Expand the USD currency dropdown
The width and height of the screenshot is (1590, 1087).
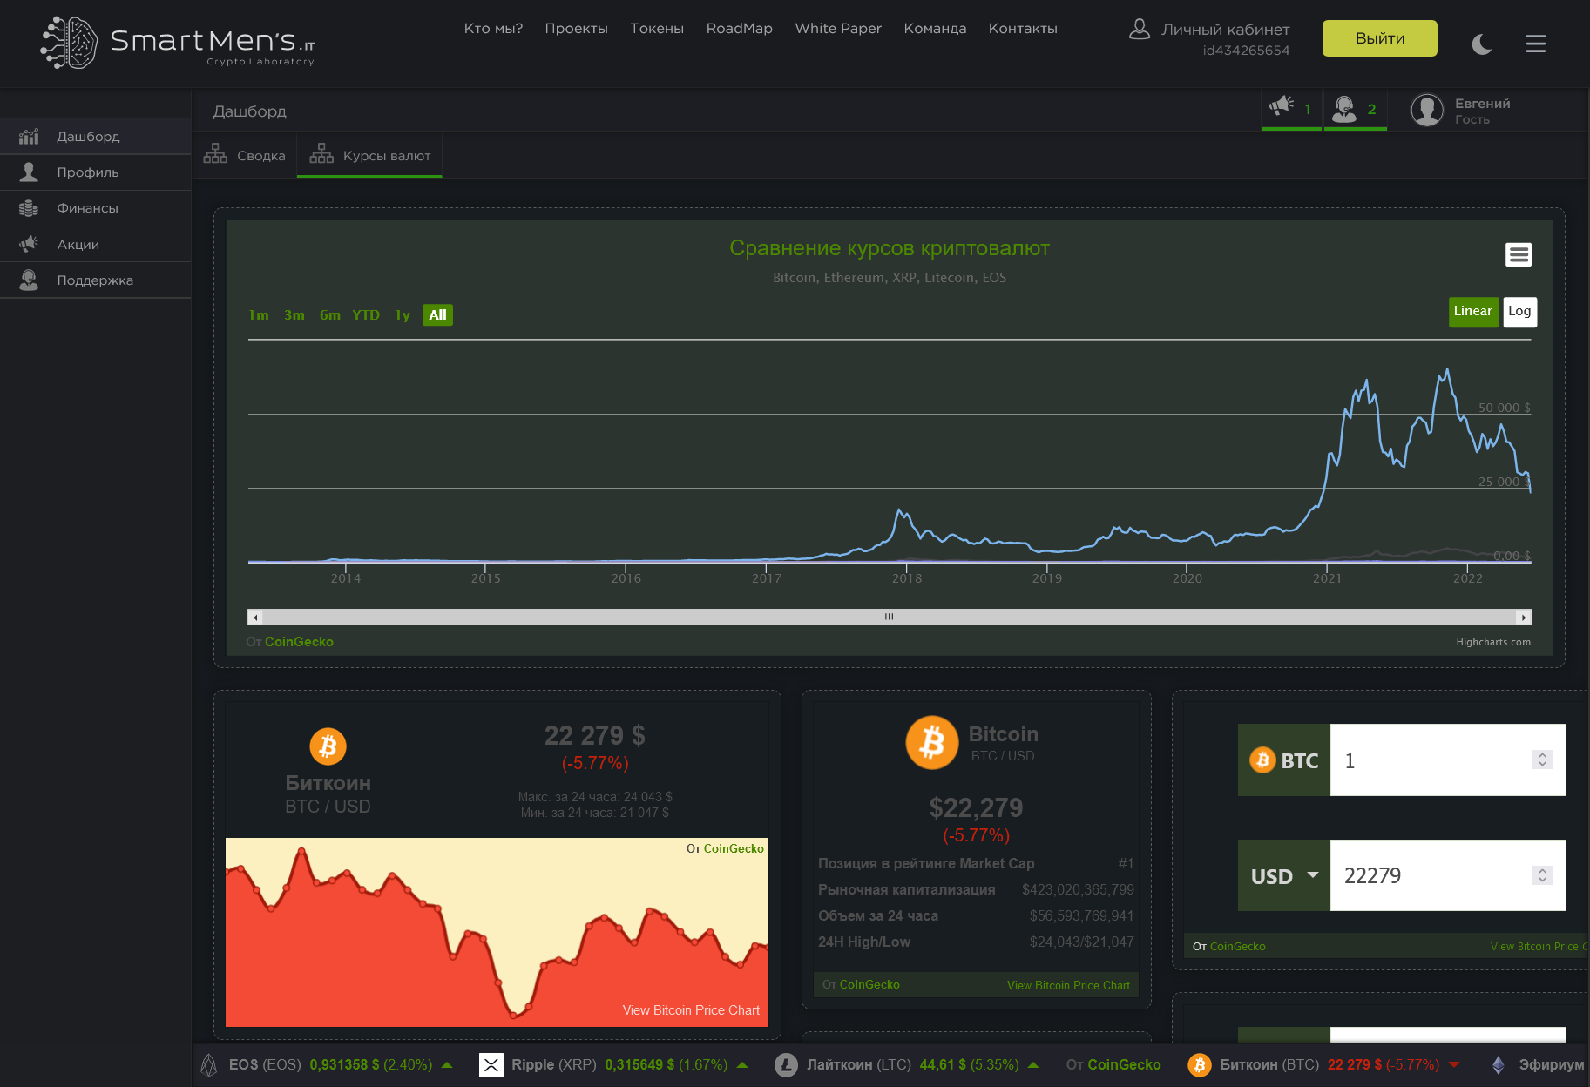click(x=1284, y=875)
